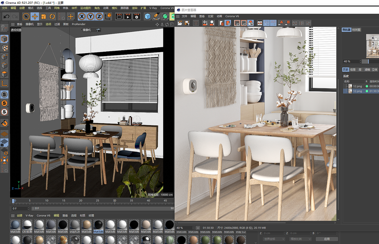Open the V-Ray menu in main menu bar
The width and height of the screenshot is (379, 244).
coord(154,8)
